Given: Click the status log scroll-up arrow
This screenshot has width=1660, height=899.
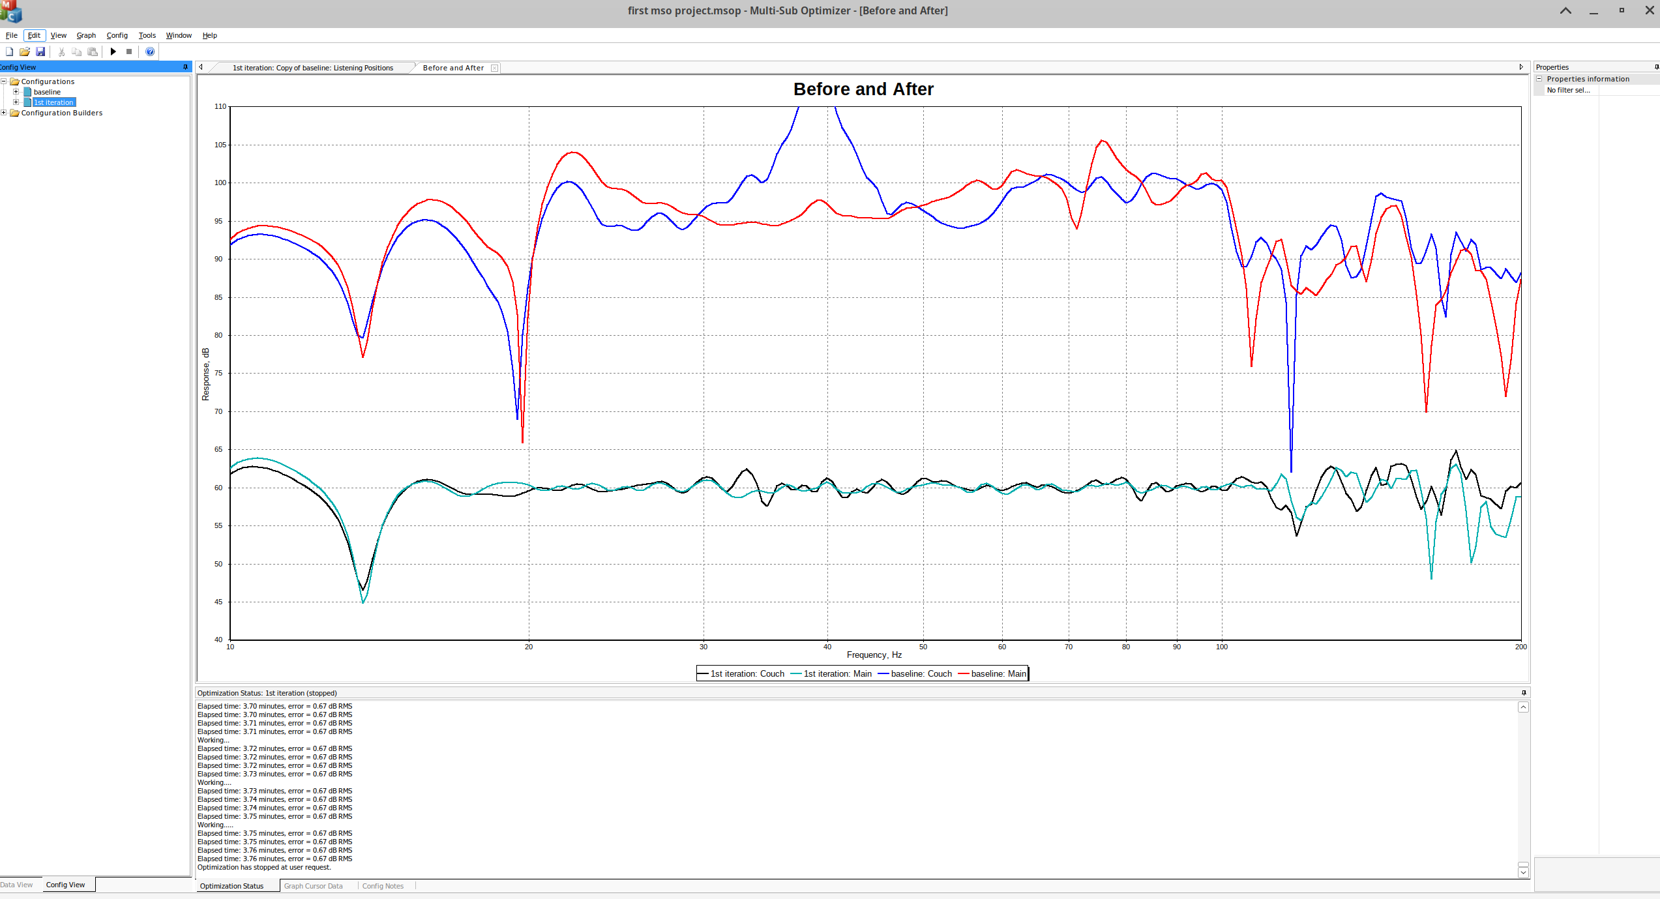Looking at the screenshot, I should point(1523,707).
